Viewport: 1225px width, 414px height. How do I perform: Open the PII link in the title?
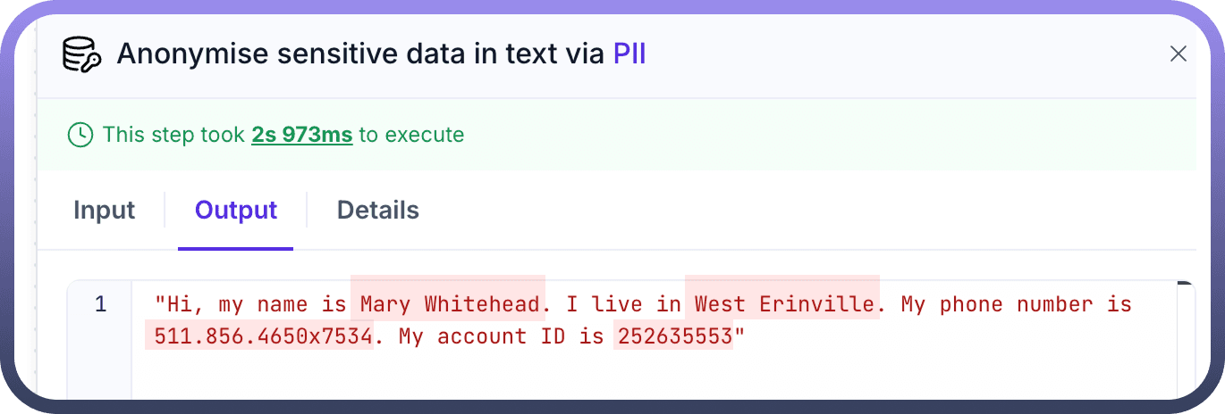point(629,54)
